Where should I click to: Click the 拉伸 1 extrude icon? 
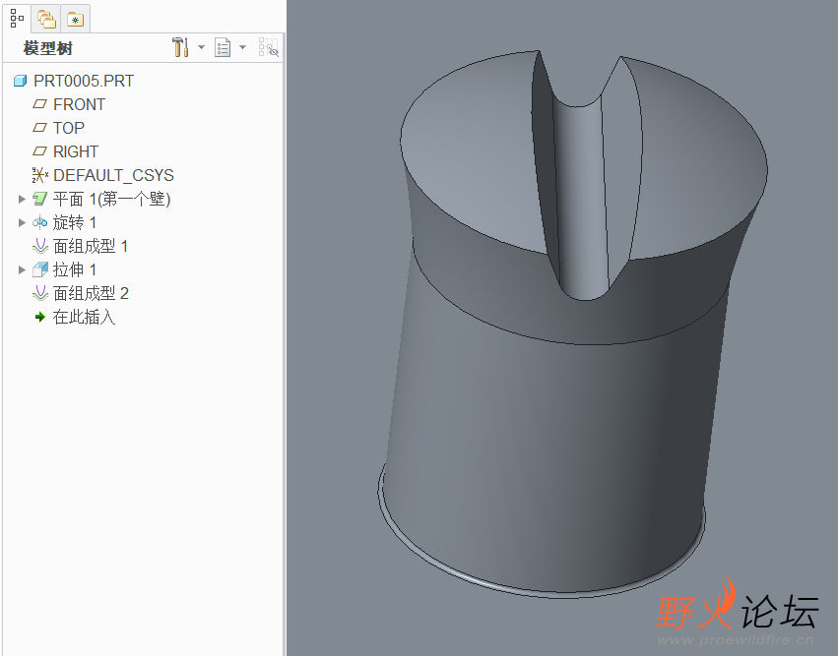pos(40,269)
